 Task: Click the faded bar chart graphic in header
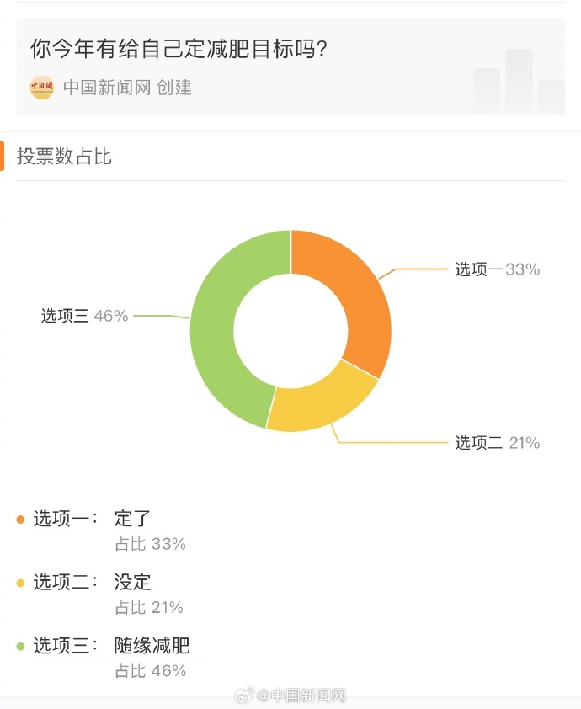point(519,82)
